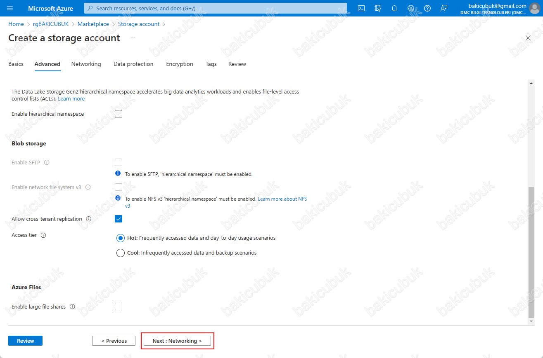Image resolution: width=543 pixels, height=358 pixels.
Task: Switch to the Basics tab
Action: point(16,64)
